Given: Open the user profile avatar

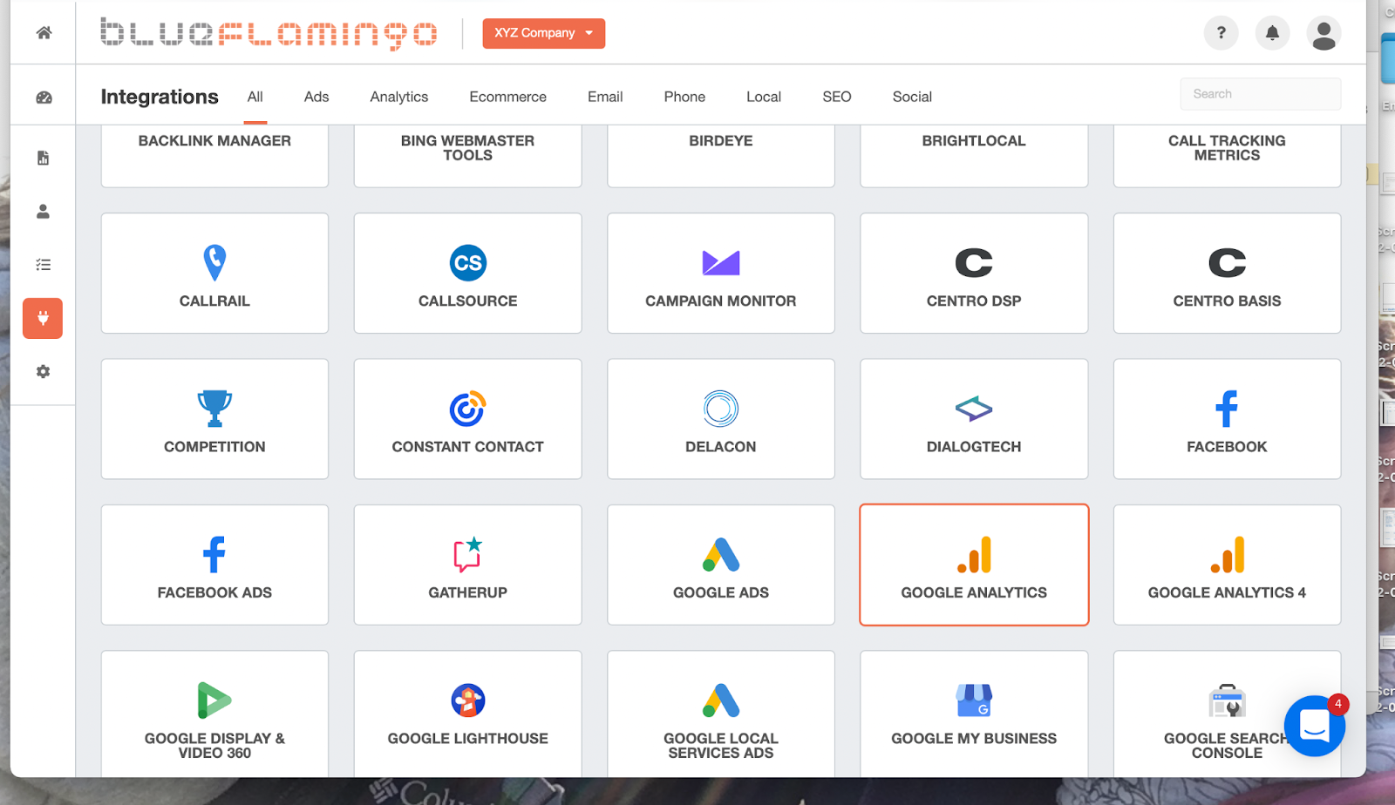Looking at the screenshot, I should coord(1324,34).
